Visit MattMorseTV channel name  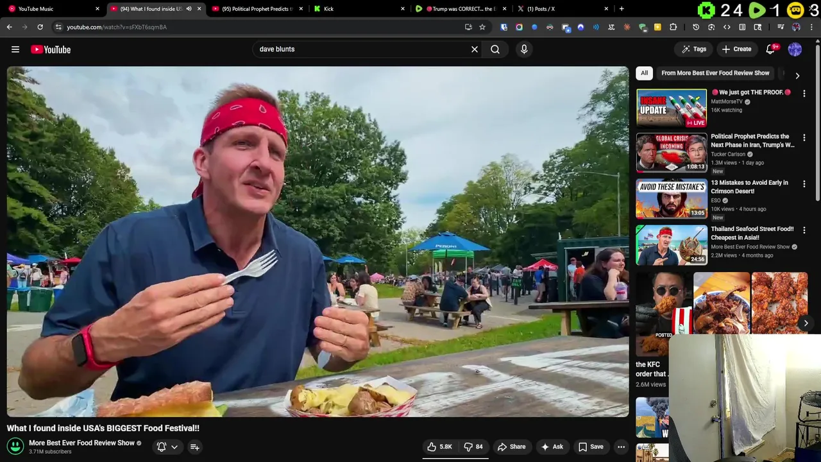click(x=727, y=101)
